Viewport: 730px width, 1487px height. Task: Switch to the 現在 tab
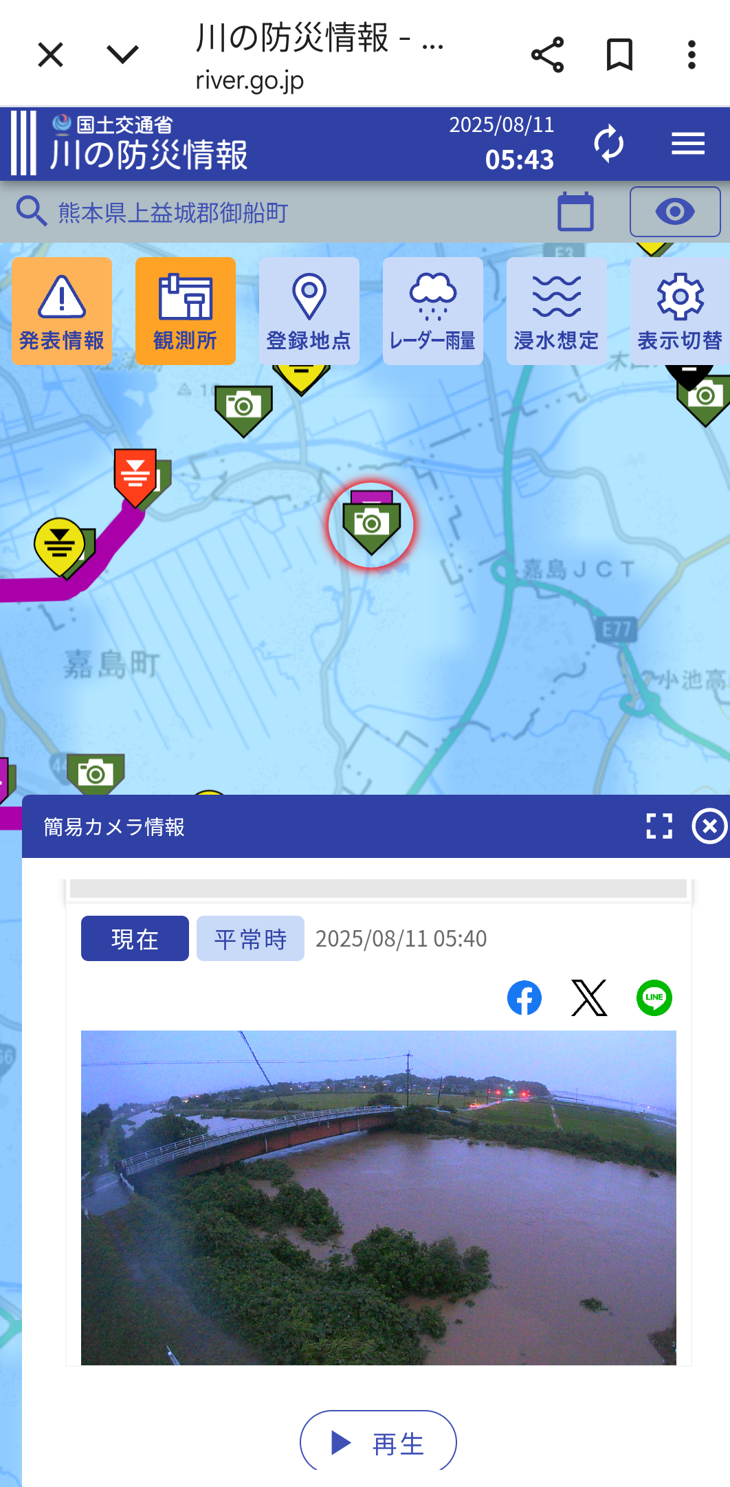pyautogui.click(x=135, y=938)
